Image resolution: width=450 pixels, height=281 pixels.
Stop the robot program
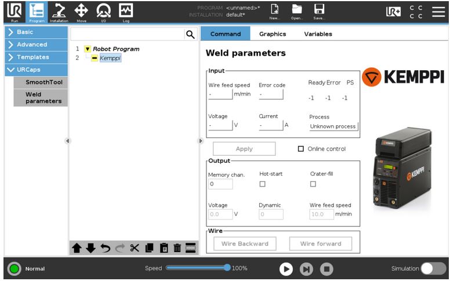(x=326, y=269)
